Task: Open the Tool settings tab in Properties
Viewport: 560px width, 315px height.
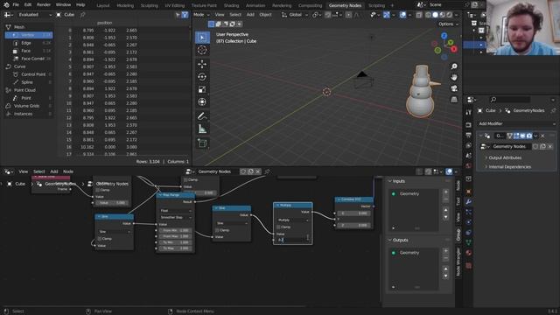Action: pyautogui.click(x=469, y=113)
